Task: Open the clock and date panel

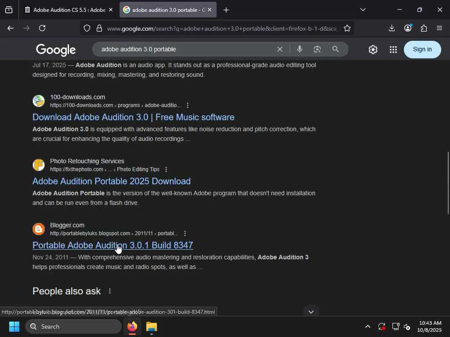Action: (429, 326)
